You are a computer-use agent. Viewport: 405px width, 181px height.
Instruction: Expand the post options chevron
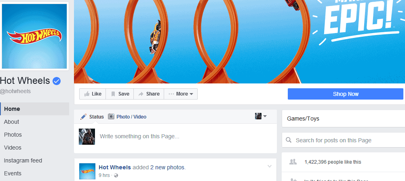(270, 166)
